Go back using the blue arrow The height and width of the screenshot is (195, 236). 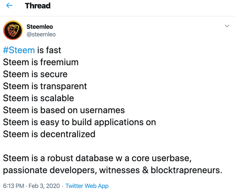[9, 6]
